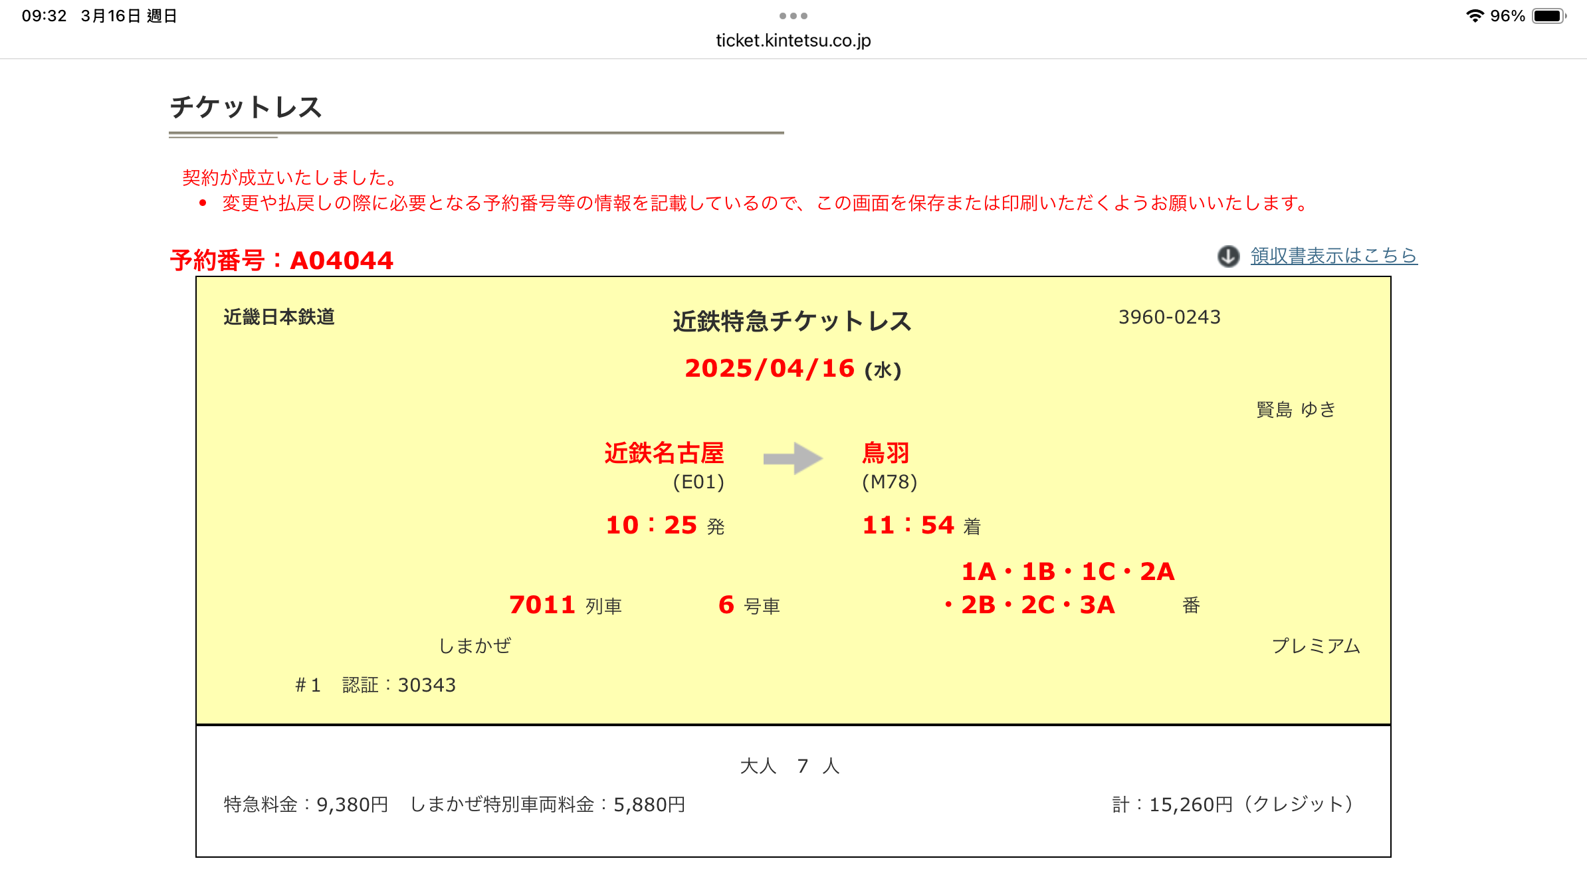The width and height of the screenshot is (1587, 877).
Task: Click the 近畿日本鉄道 company name
Action: point(279,317)
